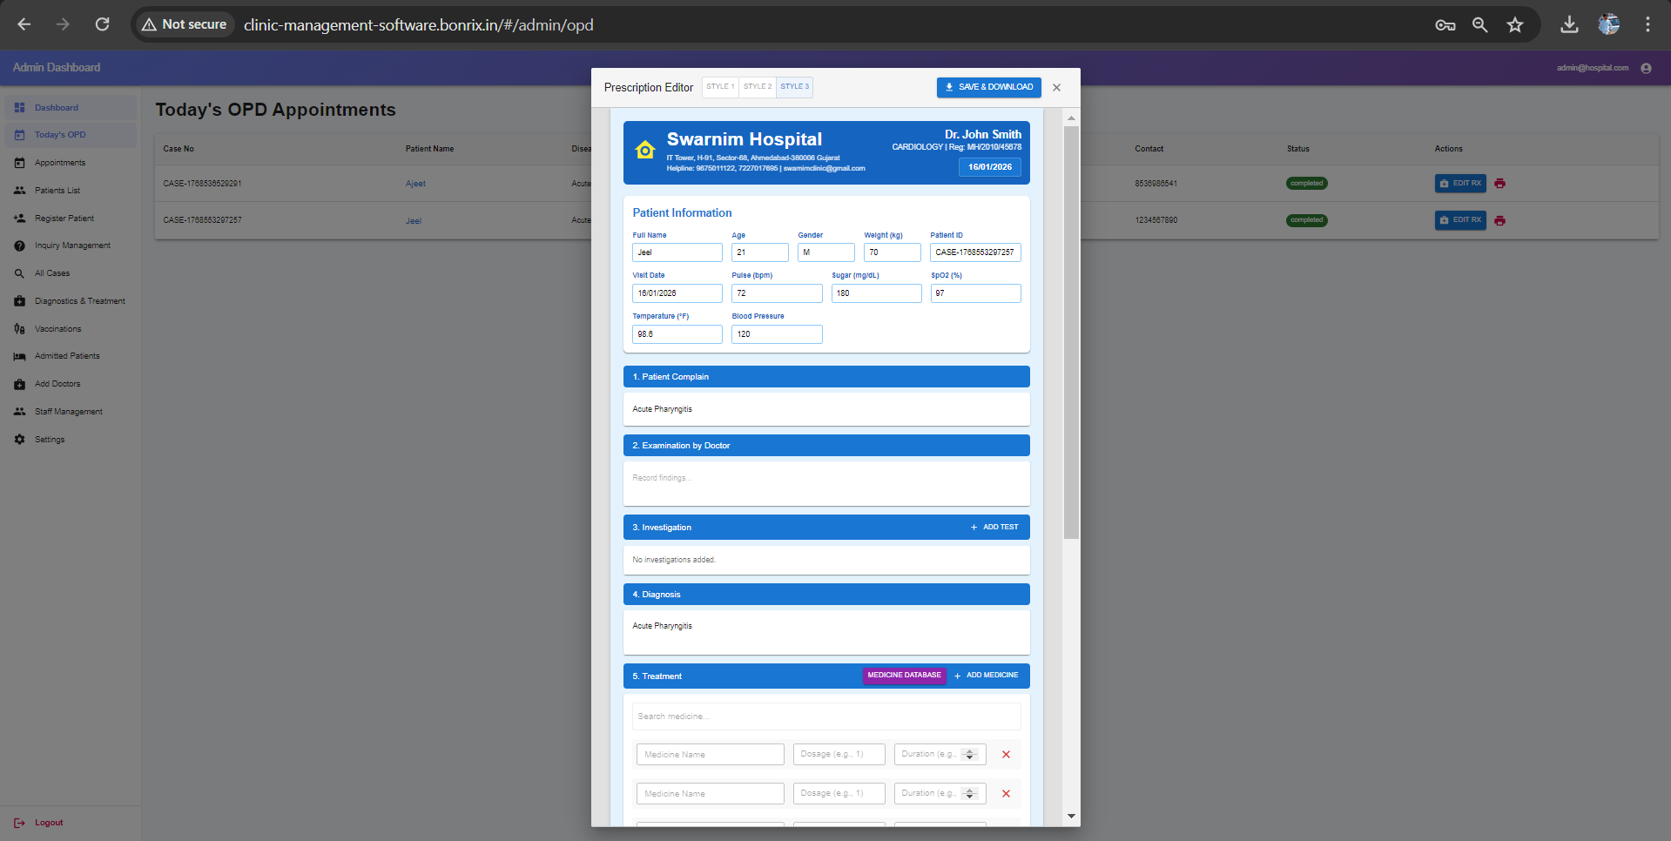
Task: Click the hospital home icon on the prescription header
Action: [x=644, y=150]
